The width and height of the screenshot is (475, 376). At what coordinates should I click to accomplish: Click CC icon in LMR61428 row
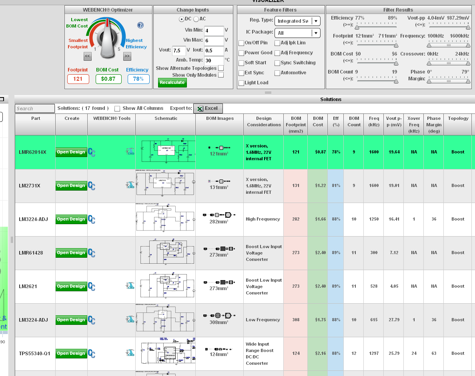(92, 253)
